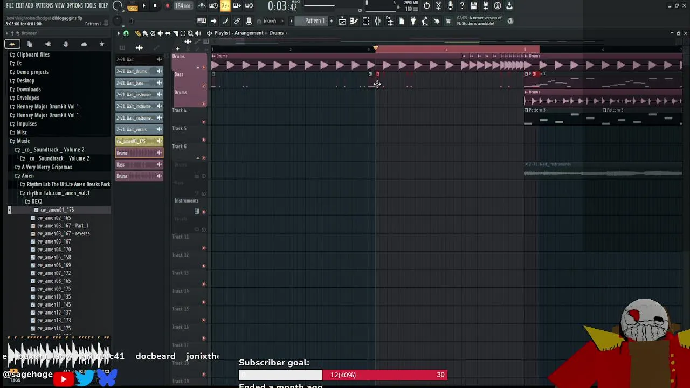Open undo history icon

point(426,6)
